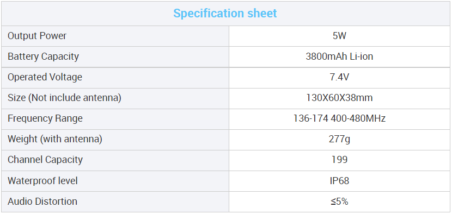The height and width of the screenshot is (214, 452).
Task: Click the 5W value cell
Action: tap(339, 36)
